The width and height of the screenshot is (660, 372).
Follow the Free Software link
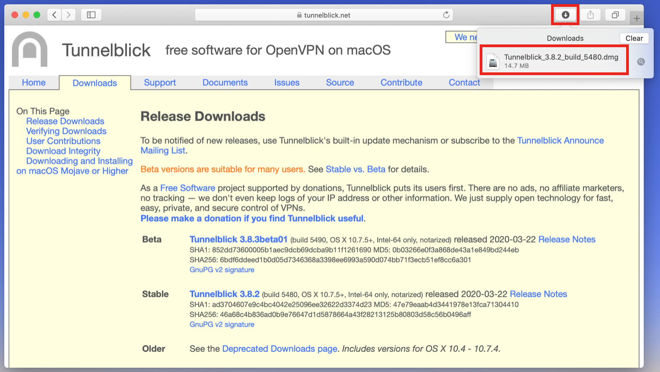pyautogui.click(x=188, y=188)
